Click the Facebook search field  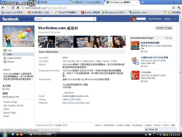(63, 19)
